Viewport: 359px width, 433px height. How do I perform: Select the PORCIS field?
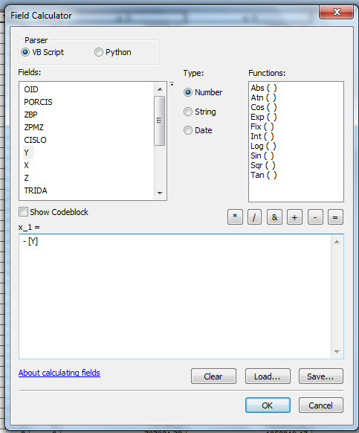pos(38,102)
